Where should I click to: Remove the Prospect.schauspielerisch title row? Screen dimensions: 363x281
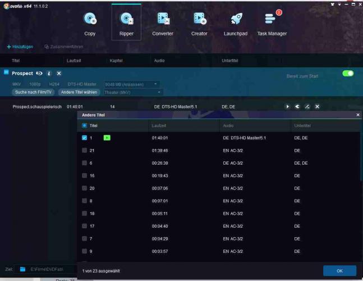tap(317, 107)
